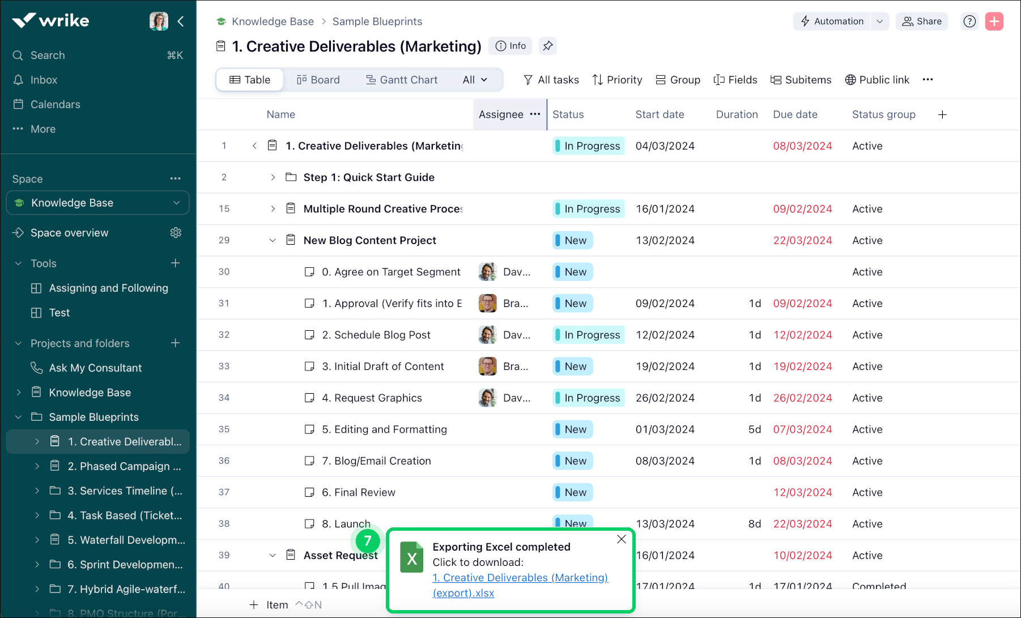Click user profile avatar in sidebar

pyautogui.click(x=159, y=22)
